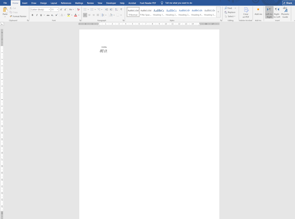The width and height of the screenshot is (295, 219).
Task: Click the Crear un PDF Acrobat icon
Action: (x=246, y=13)
